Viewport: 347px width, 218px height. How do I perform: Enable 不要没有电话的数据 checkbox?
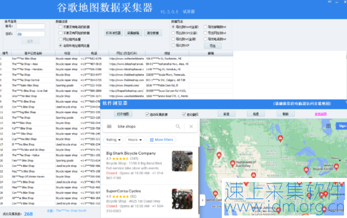click(61, 27)
